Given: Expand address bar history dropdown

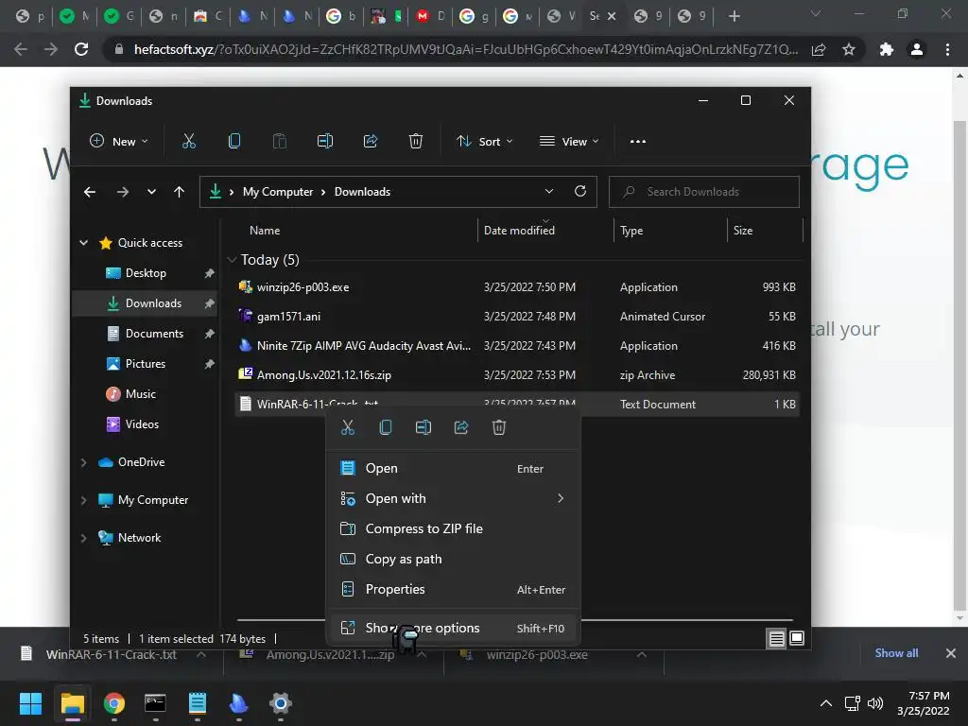Looking at the screenshot, I should pyautogui.click(x=549, y=191).
